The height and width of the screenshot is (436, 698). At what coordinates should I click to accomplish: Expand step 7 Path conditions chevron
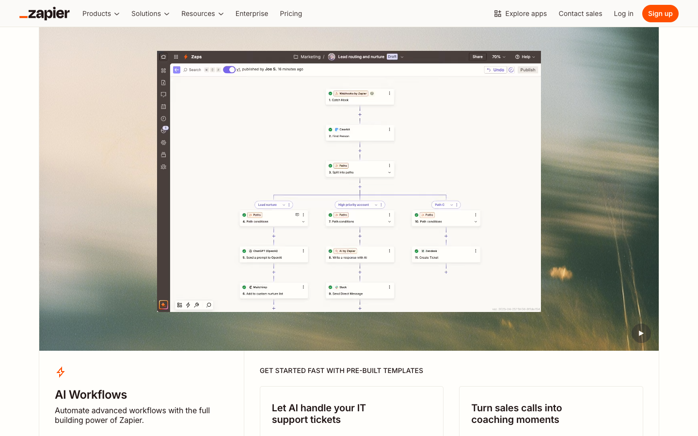(389, 222)
